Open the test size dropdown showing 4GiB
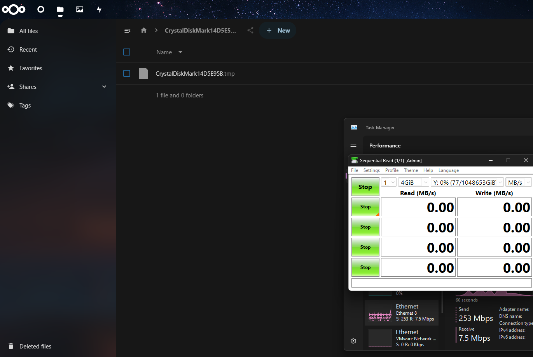 tap(414, 182)
